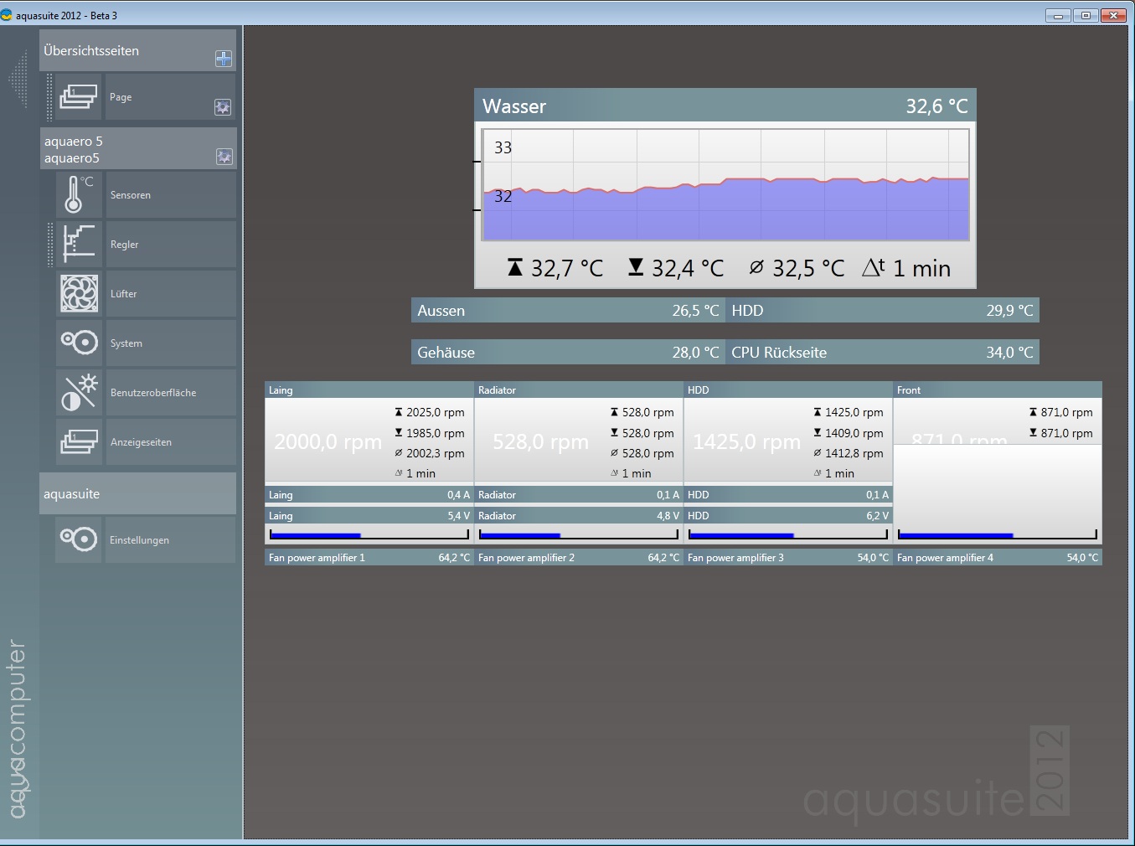
Task: Click the Benutzeroberfläche brightness icon
Action: click(x=79, y=392)
